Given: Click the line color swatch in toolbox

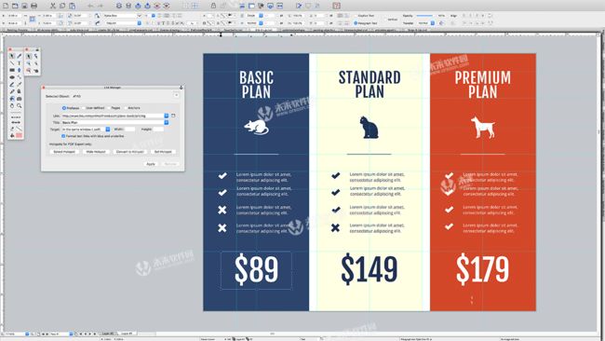Looking at the screenshot, I should [x=19, y=129].
